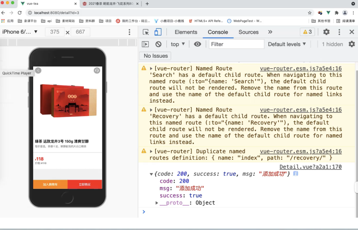Click the device media query bar
Viewport: 358px width, 230px height.
(68, 42)
